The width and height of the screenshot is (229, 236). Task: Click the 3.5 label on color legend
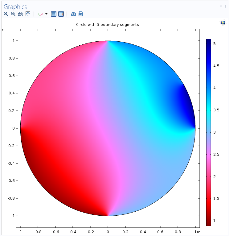coord(216,110)
